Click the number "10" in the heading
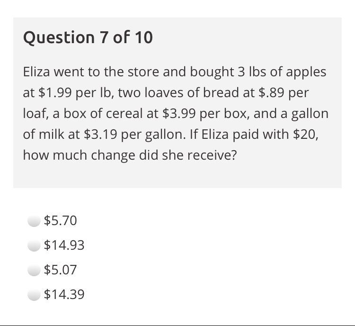The width and height of the screenshot is (355, 326). click(143, 37)
